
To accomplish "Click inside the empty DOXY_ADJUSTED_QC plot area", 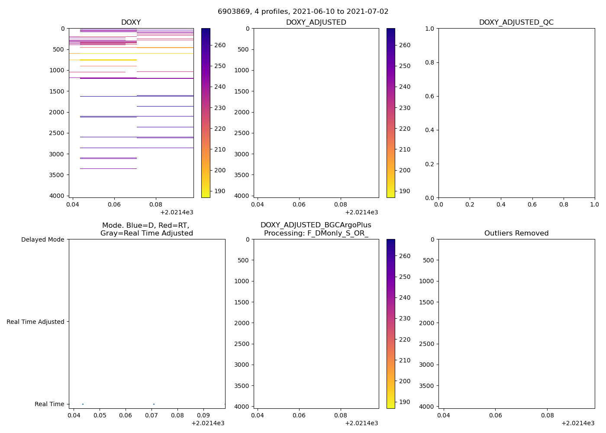I will click(516, 113).
